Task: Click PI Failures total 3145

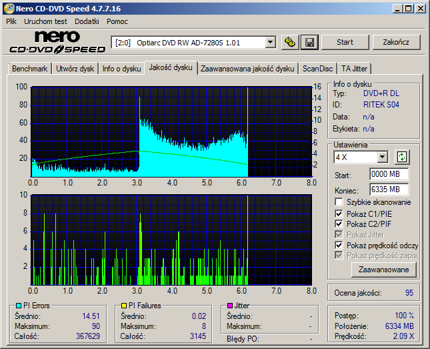Action: (x=198, y=336)
